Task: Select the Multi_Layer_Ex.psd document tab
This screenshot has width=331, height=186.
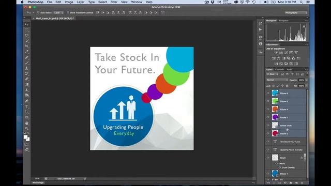Action: (54, 19)
